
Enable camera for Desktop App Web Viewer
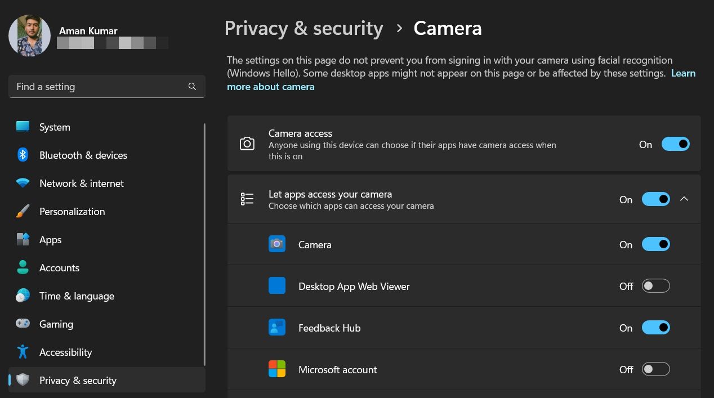click(656, 286)
